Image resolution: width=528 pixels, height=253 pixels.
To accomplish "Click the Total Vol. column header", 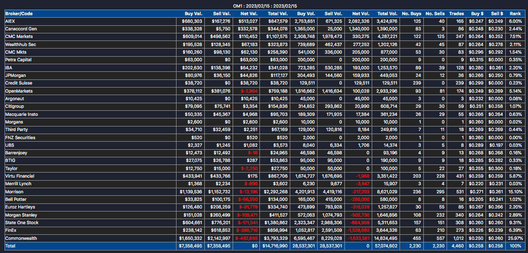I will [387, 14].
